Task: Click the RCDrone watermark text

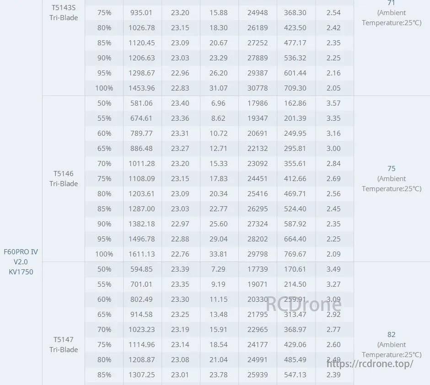Action: coord(304,304)
